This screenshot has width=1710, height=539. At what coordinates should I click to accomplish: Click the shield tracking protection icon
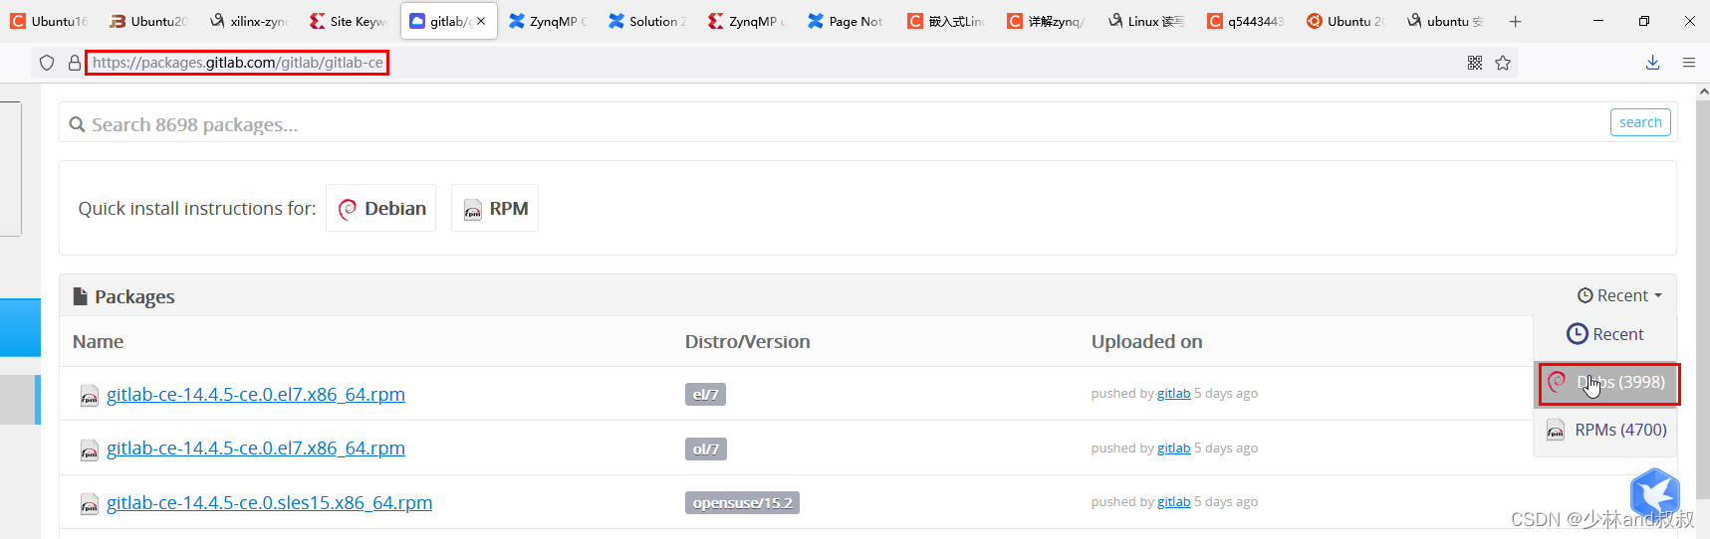[x=47, y=63]
